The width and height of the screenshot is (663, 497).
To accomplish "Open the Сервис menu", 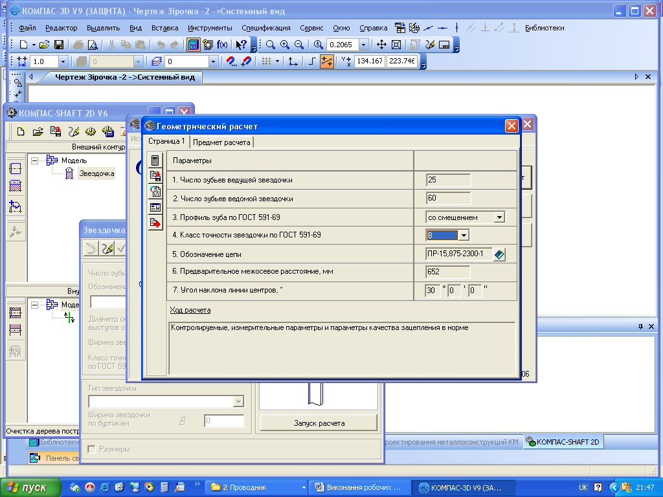I will click(x=311, y=28).
